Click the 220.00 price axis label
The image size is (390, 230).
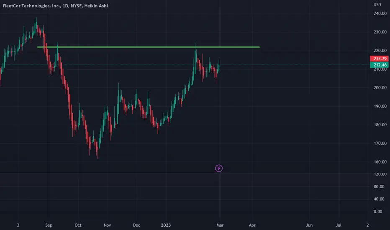[380, 51]
